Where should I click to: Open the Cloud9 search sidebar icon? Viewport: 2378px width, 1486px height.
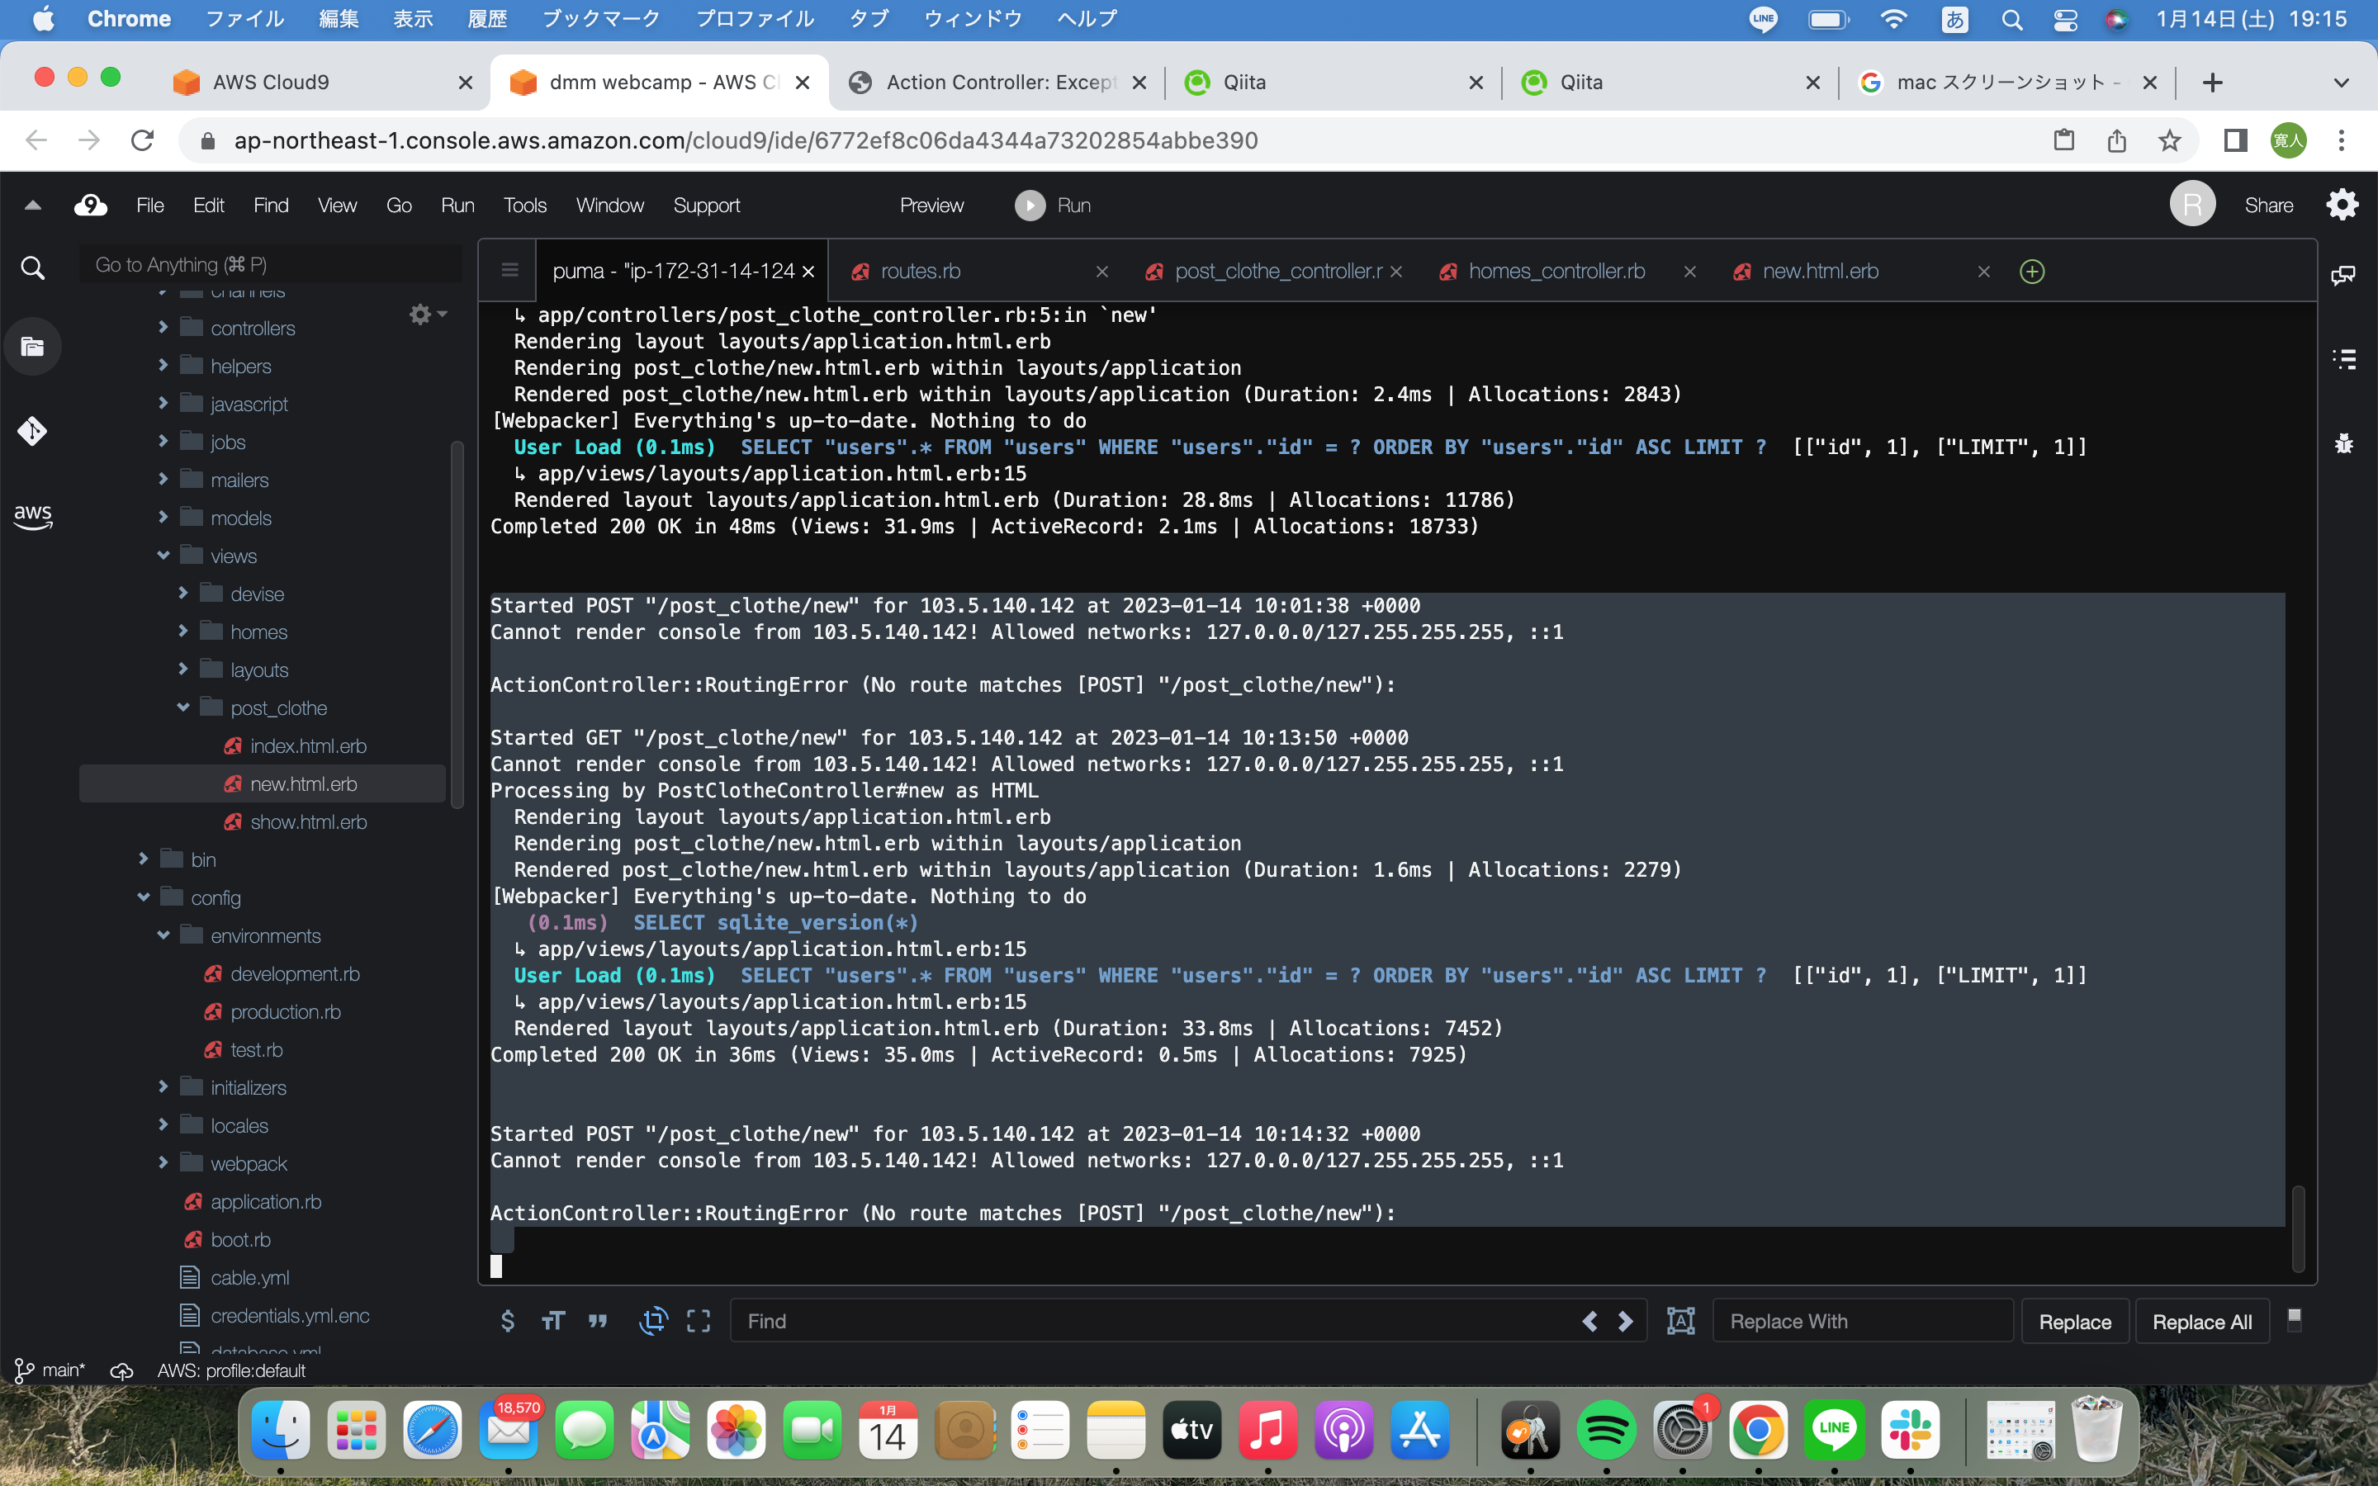point(32,267)
